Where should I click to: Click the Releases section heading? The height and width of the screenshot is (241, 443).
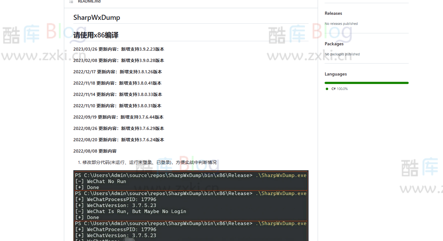point(333,13)
